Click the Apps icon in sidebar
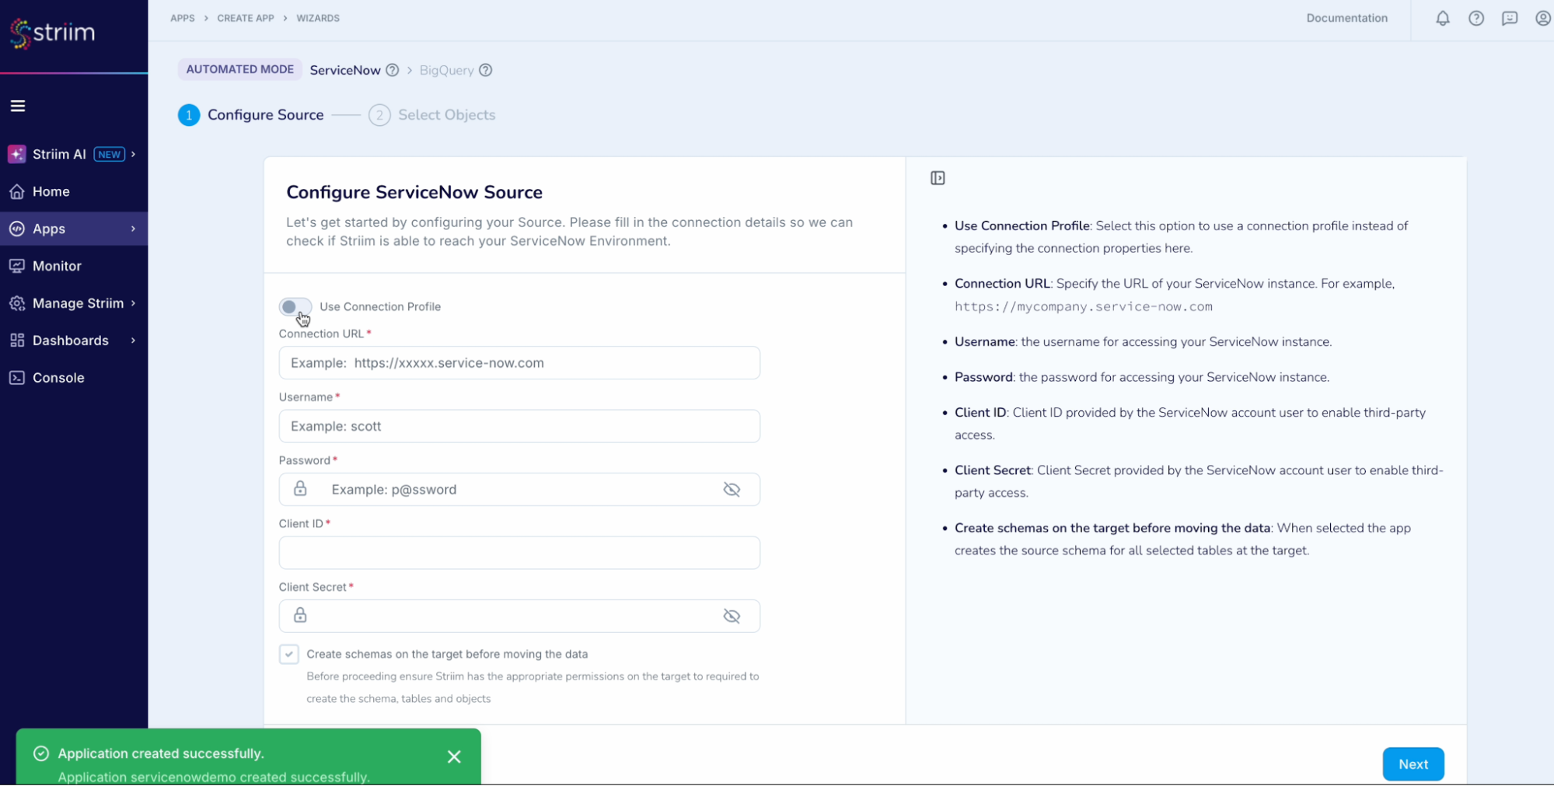Image resolution: width=1554 pixels, height=786 pixels. tap(17, 229)
